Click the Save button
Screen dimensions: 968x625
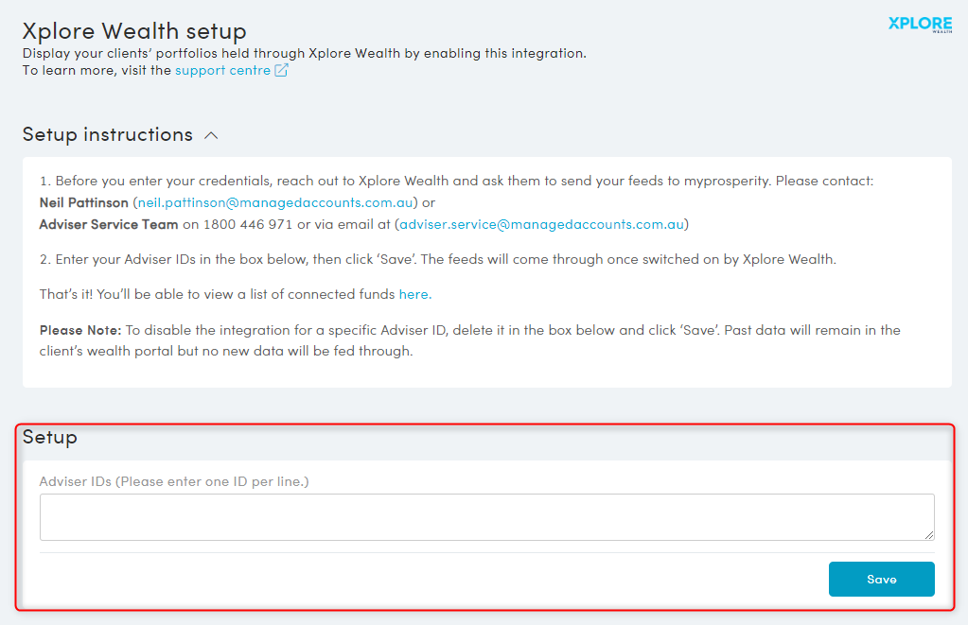pyautogui.click(x=881, y=579)
